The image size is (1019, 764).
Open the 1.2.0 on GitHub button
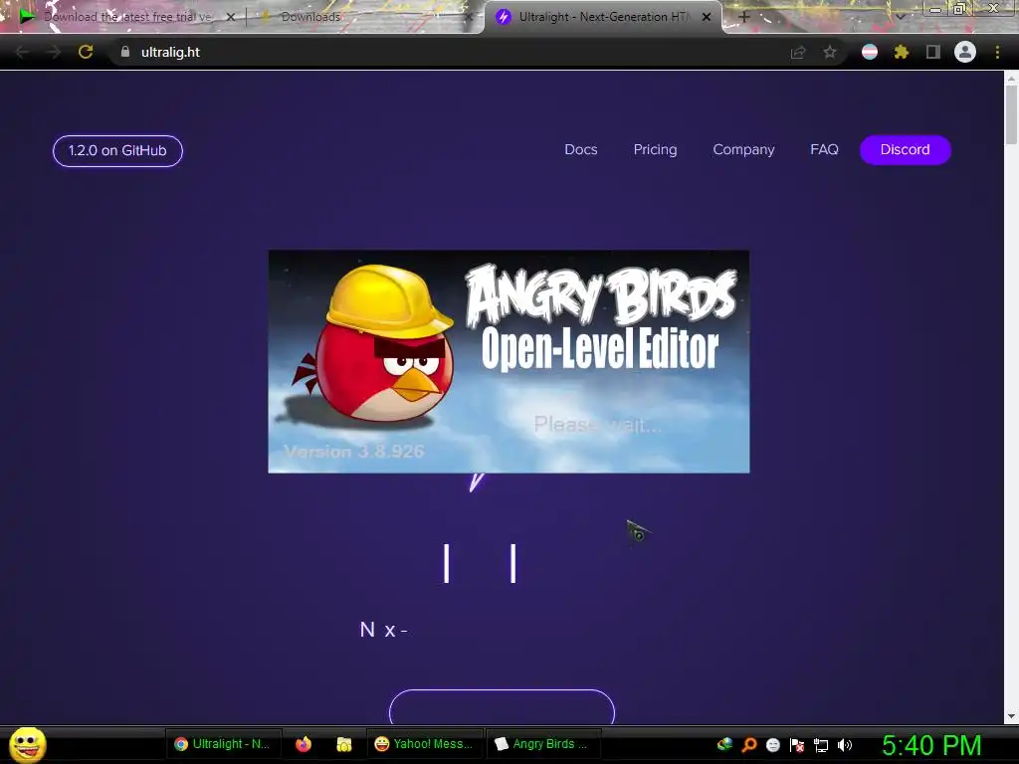click(x=117, y=151)
